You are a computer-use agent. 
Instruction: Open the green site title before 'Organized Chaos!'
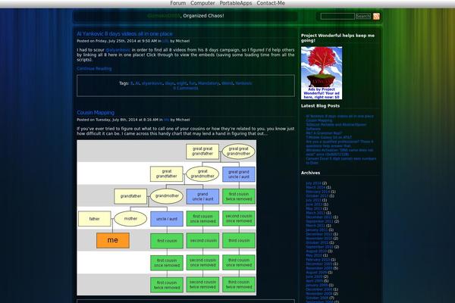164,16
